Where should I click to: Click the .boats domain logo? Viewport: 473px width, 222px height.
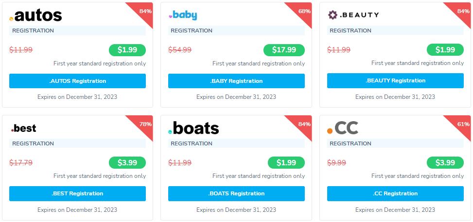(x=193, y=128)
